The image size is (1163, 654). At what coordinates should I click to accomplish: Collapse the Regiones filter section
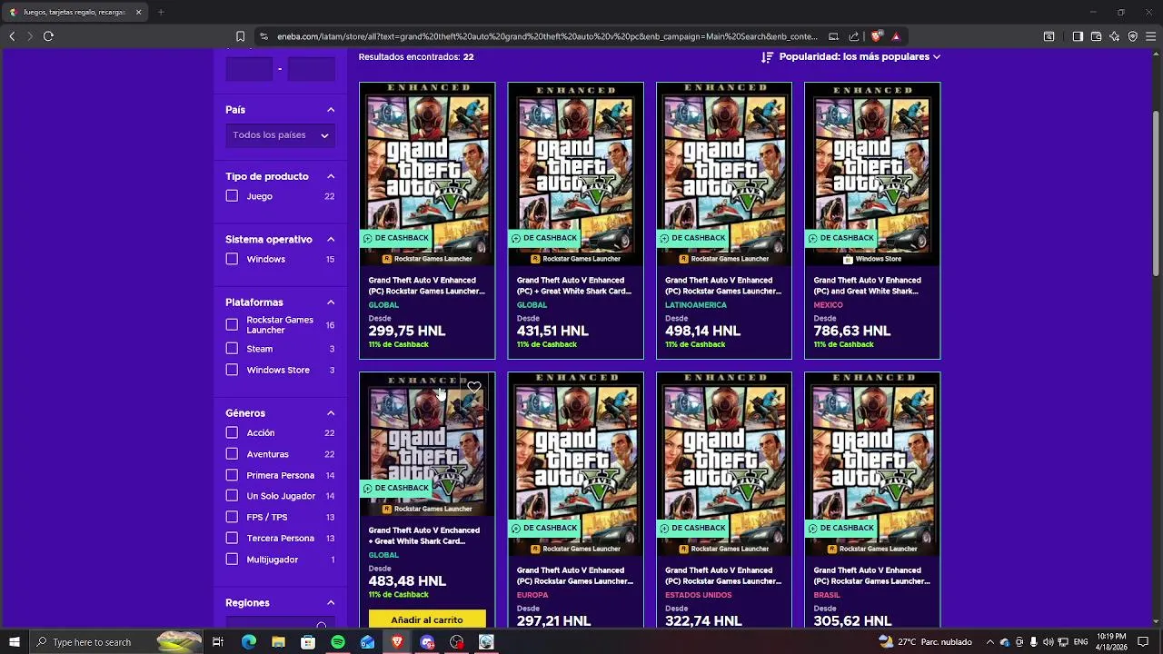pos(331,603)
